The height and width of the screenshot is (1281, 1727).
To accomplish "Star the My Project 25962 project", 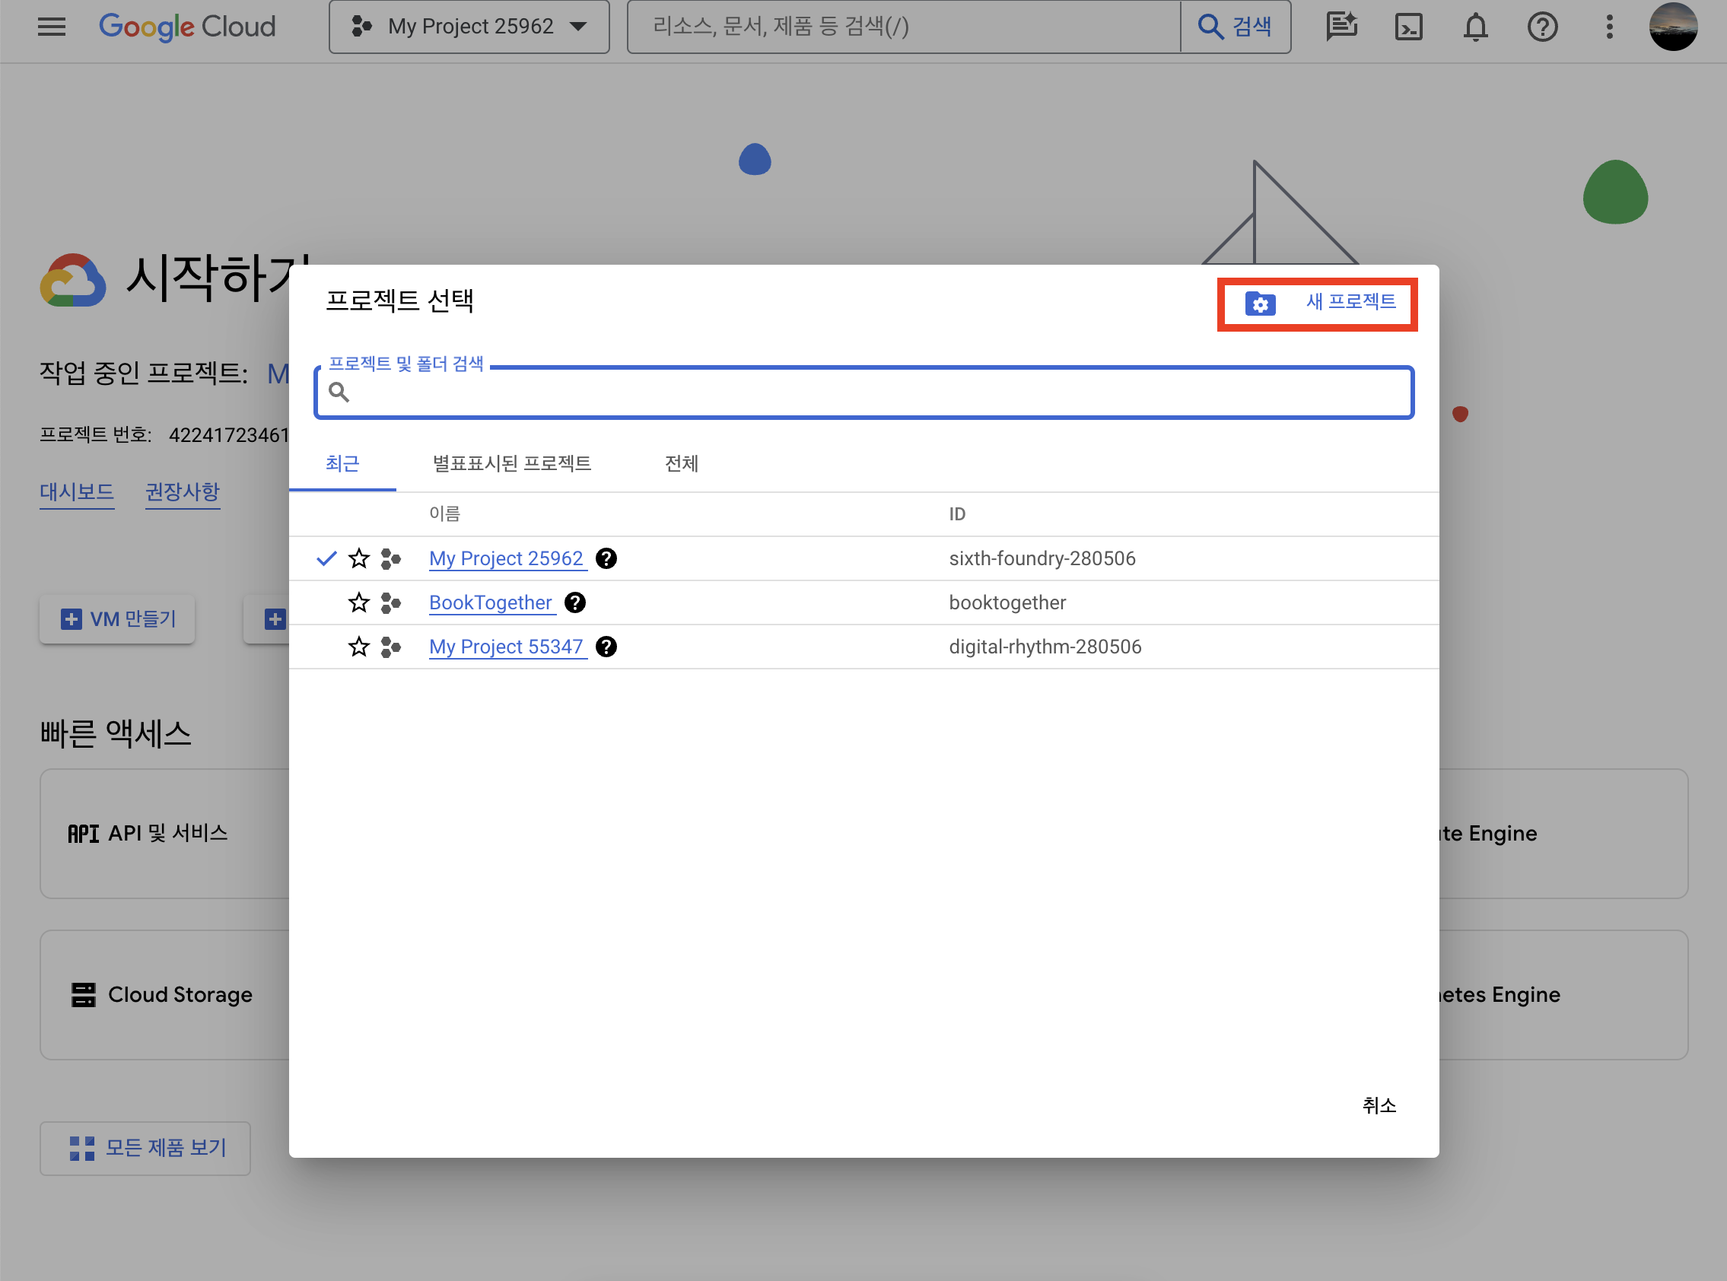I will [x=358, y=558].
